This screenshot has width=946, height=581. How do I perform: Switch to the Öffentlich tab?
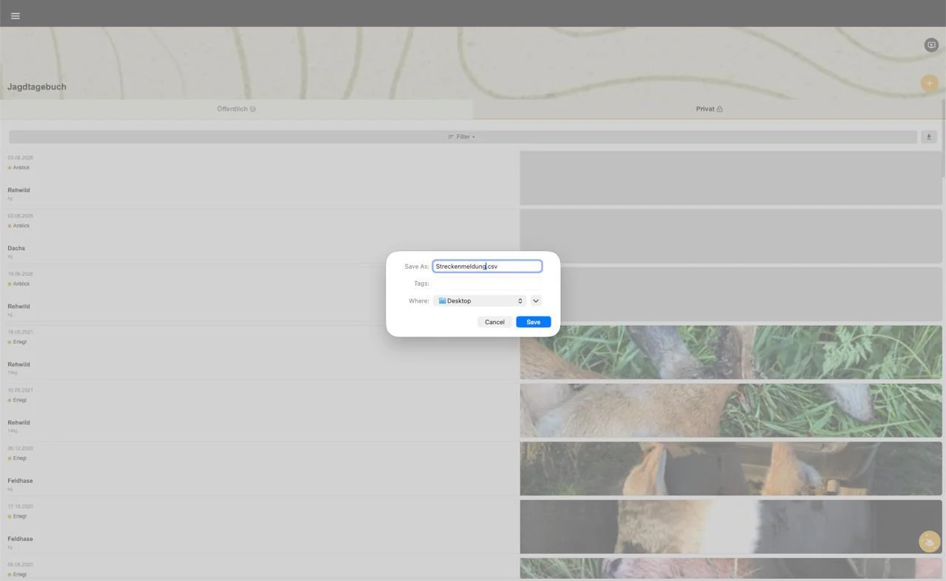[236, 109]
